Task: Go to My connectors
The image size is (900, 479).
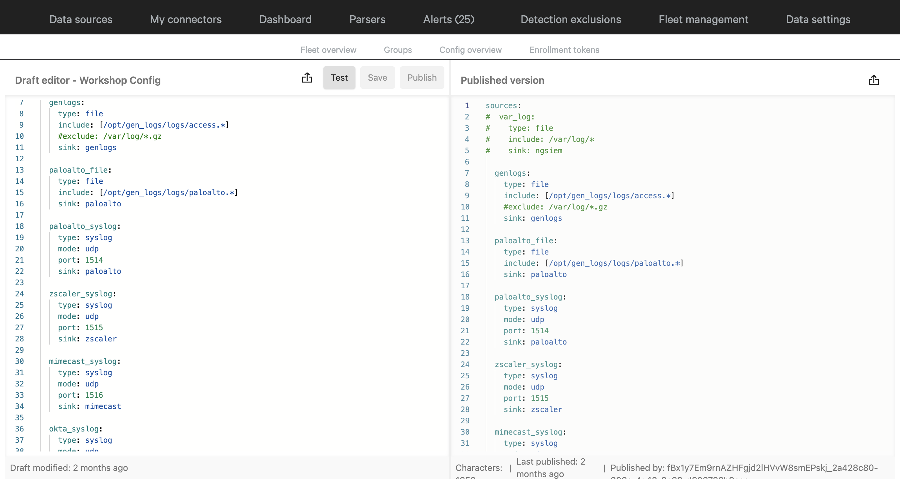Action: (x=186, y=19)
